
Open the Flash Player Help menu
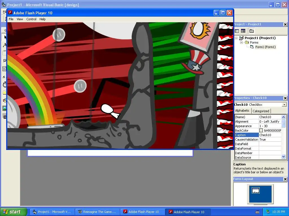42,19
